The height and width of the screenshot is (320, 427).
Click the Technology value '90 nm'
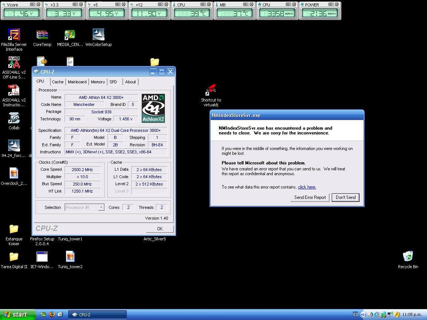[75, 119]
